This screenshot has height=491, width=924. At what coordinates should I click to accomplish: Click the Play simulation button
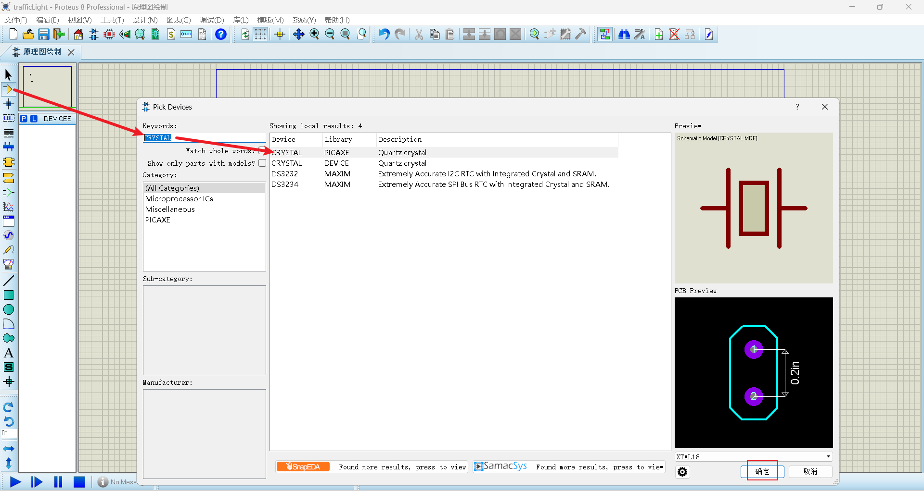tap(15, 482)
